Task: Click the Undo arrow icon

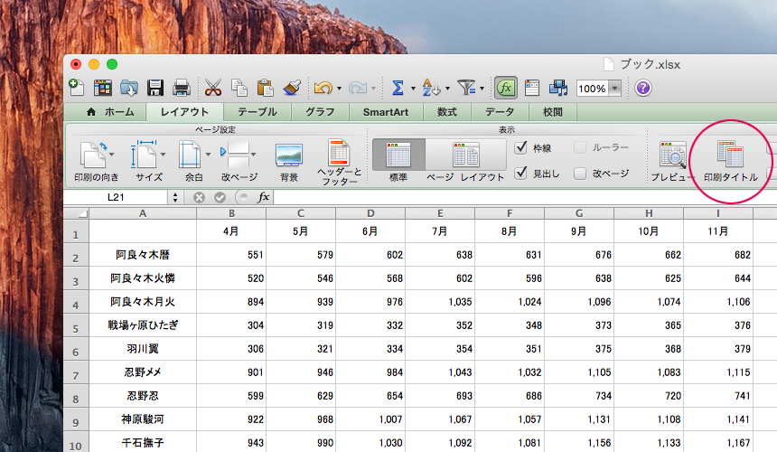Action: click(323, 89)
